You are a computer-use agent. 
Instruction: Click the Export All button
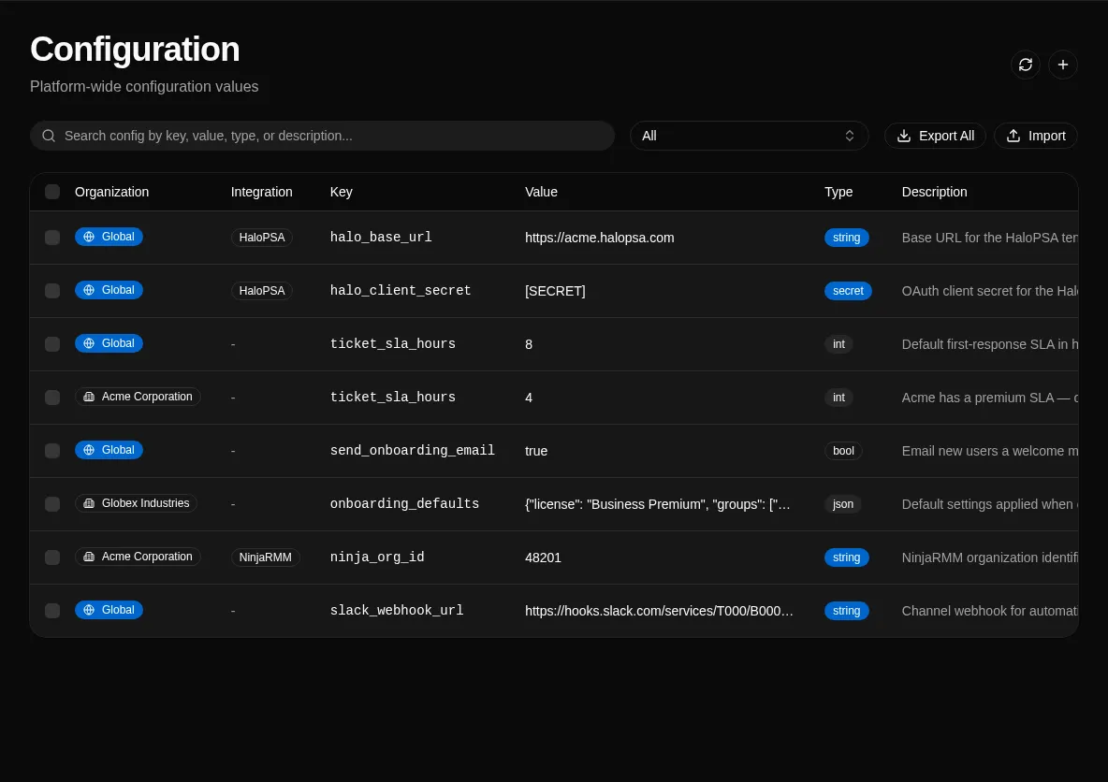[935, 136]
